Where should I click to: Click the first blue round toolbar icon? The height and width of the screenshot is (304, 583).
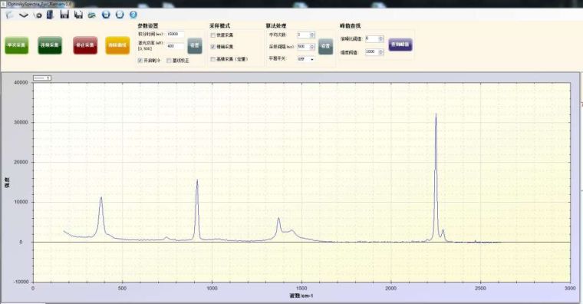(106, 15)
